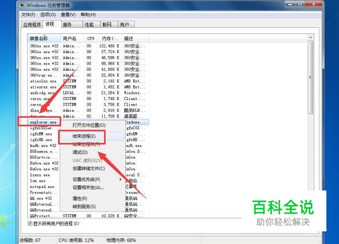Sort processes by CPU column header
This screenshot has height=244, width=339.
pos(90,38)
